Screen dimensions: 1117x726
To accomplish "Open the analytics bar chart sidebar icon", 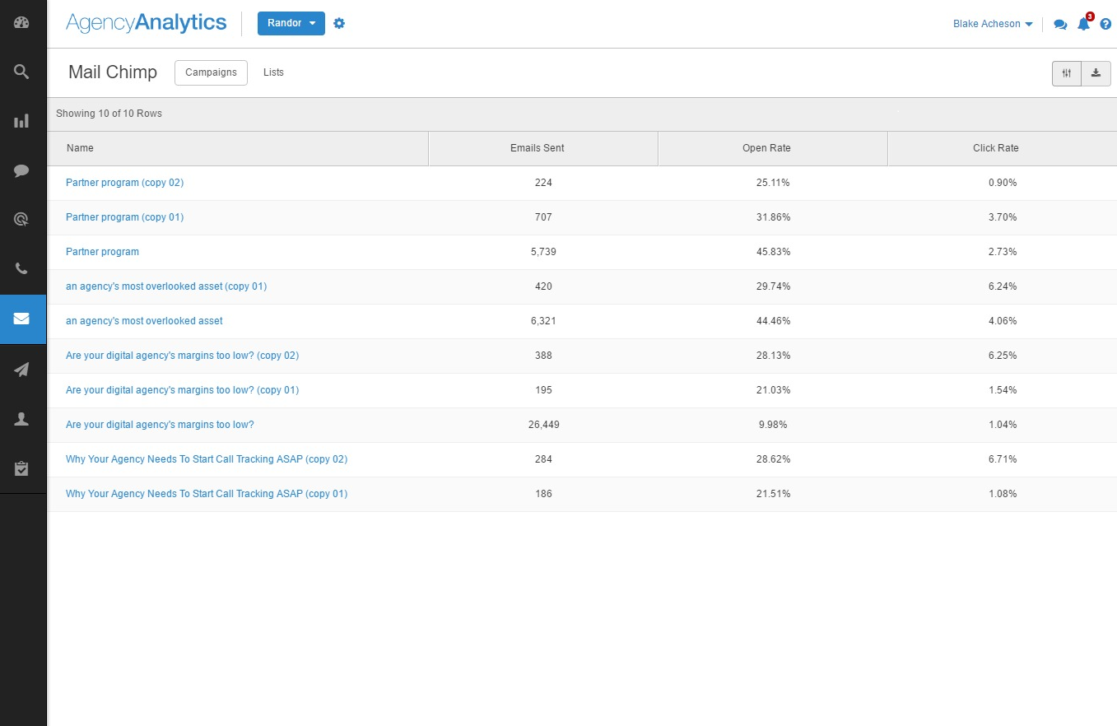I will (x=22, y=120).
